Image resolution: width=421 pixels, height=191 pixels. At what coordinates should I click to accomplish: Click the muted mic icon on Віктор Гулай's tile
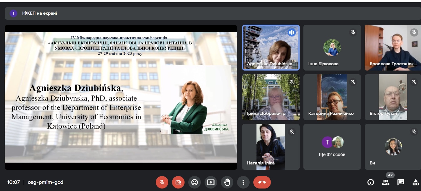pyautogui.click(x=414, y=82)
